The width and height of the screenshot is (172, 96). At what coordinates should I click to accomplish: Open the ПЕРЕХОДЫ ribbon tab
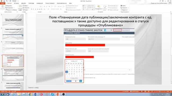[31, 3]
